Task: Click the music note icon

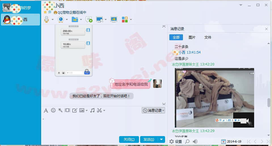Action: tap(92, 110)
